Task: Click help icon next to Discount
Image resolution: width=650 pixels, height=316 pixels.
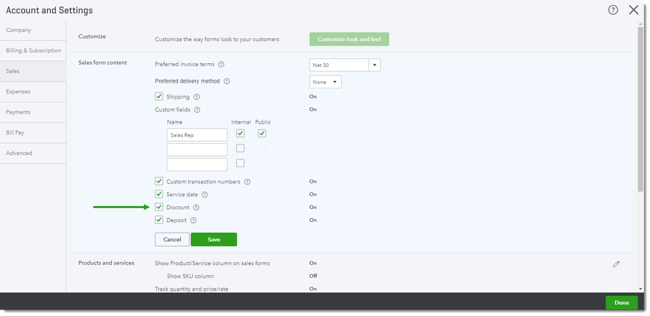Action: (x=196, y=207)
